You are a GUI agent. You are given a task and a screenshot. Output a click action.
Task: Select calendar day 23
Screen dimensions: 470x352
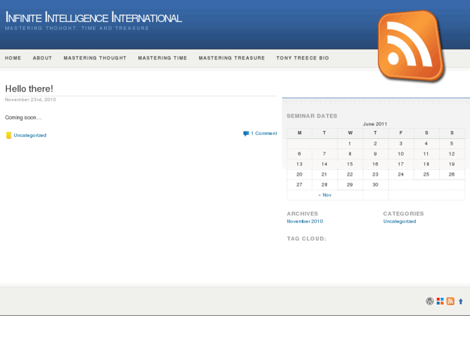tap(375, 174)
